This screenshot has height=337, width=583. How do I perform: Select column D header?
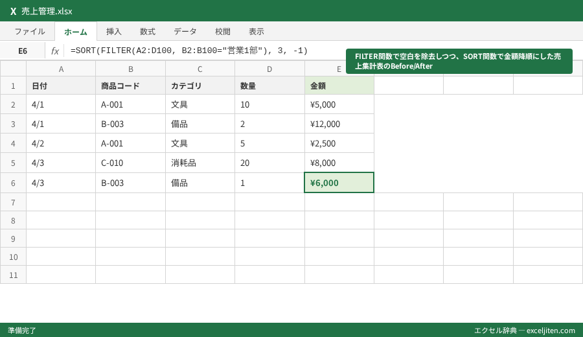coord(269,69)
